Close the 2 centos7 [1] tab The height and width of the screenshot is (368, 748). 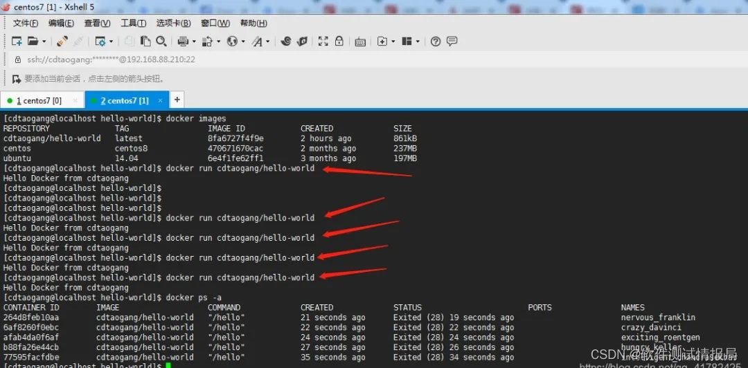pyautogui.click(x=160, y=100)
